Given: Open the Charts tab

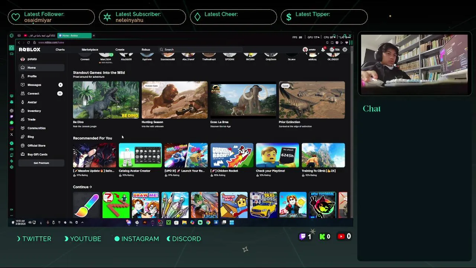Looking at the screenshot, I should pyautogui.click(x=60, y=50).
